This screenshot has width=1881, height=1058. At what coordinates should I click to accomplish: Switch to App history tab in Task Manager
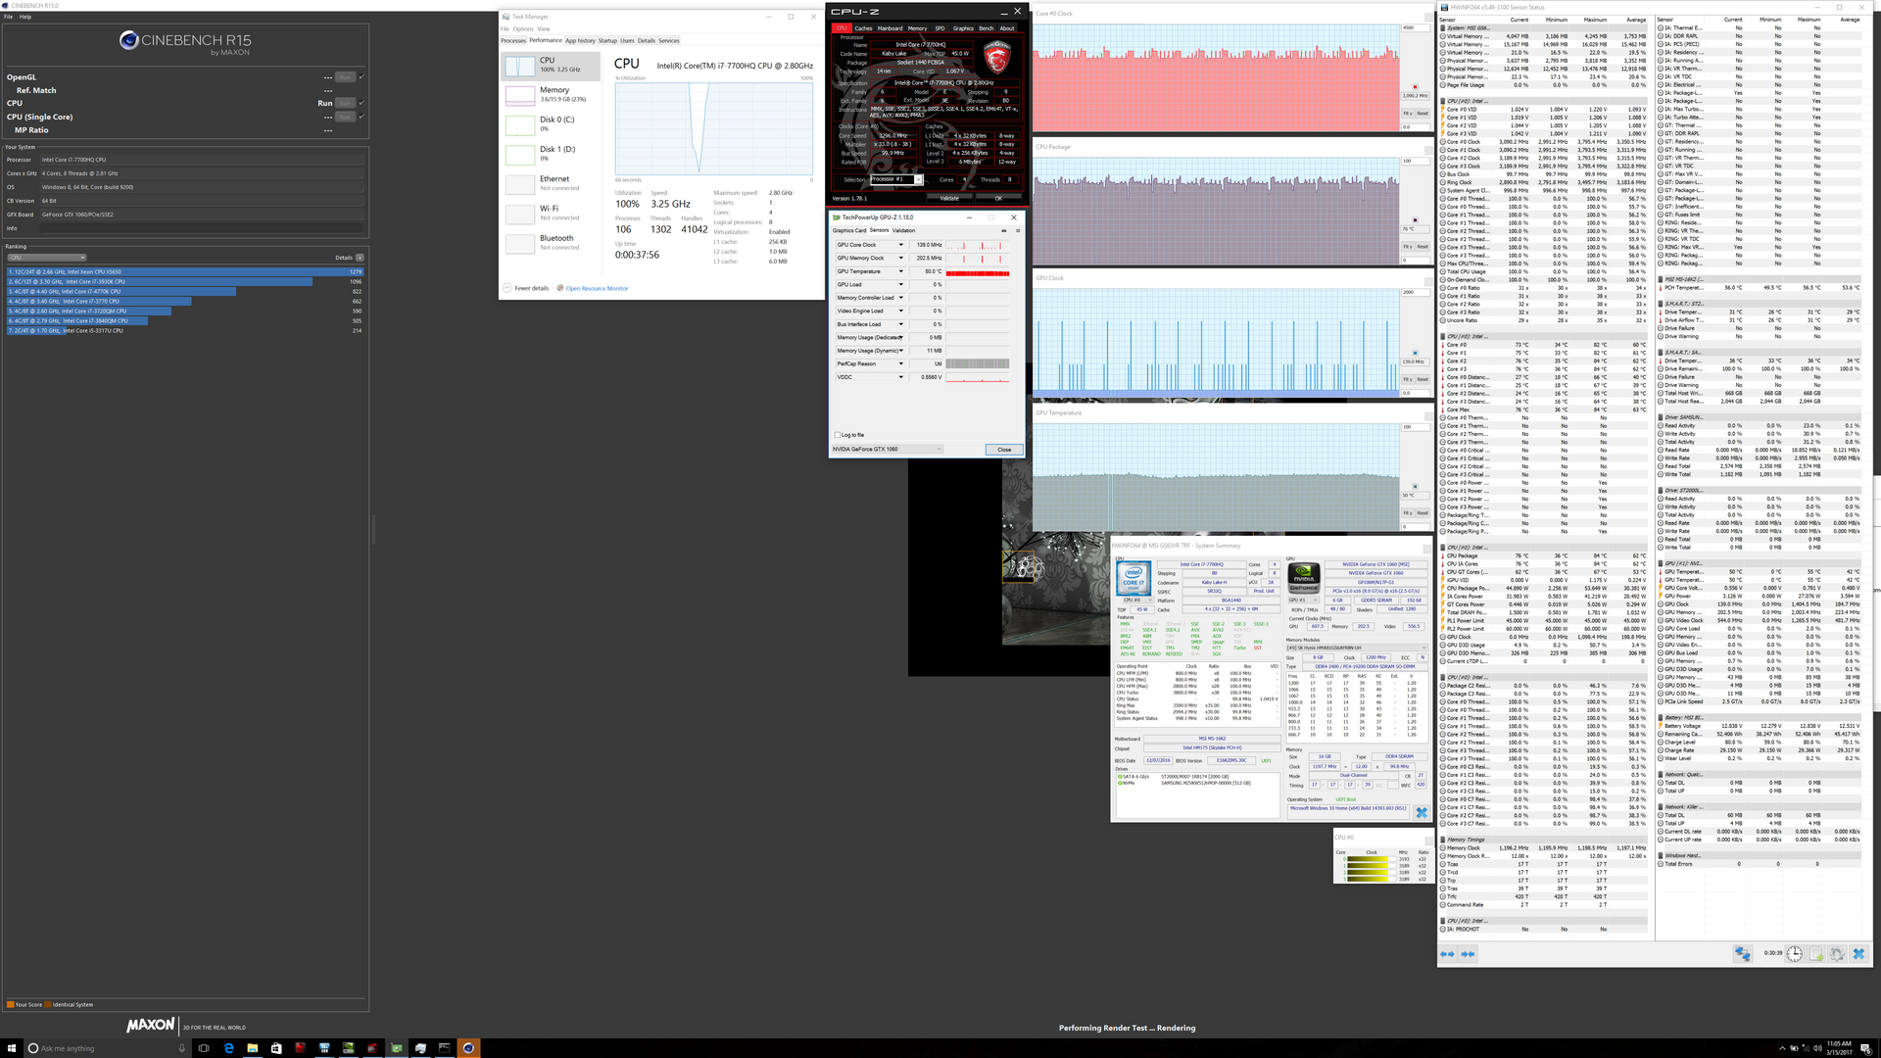point(580,40)
